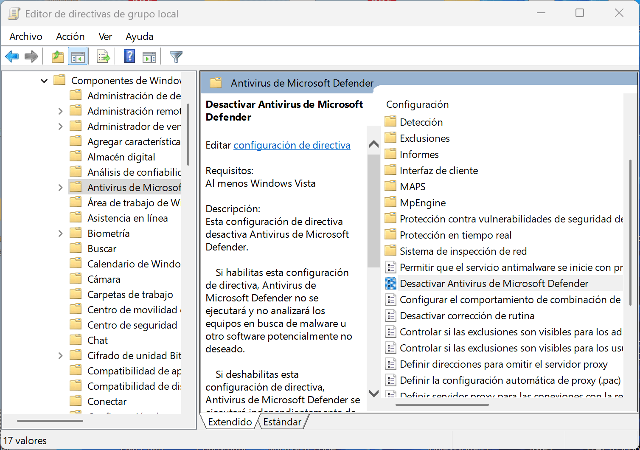The height and width of the screenshot is (450, 640).
Task: Open help via the blue question mark icon
Action: [129, 56]
